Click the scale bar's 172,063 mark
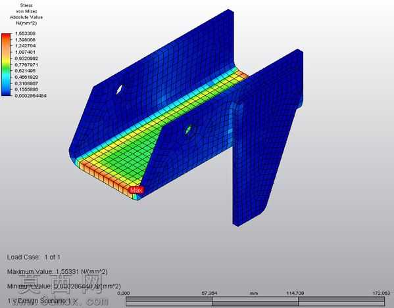This screenshot has width=394, height=308. tap(382, 293)
